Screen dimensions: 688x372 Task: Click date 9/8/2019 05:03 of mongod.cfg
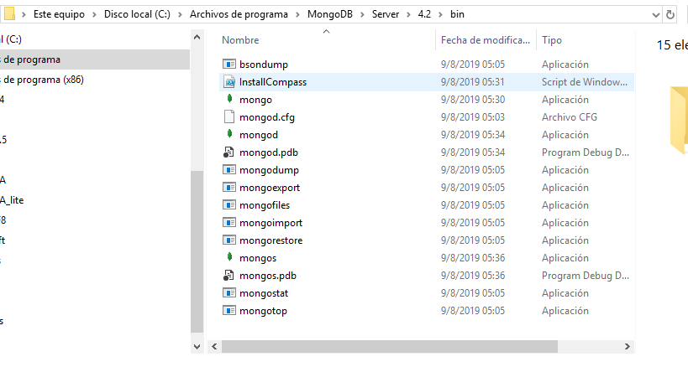point(473,116)
